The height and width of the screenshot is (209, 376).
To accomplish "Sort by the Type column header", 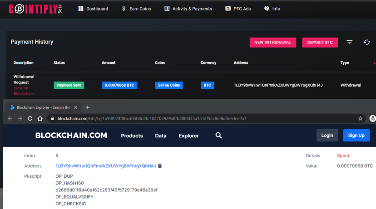I will click(x=345, y=63).
